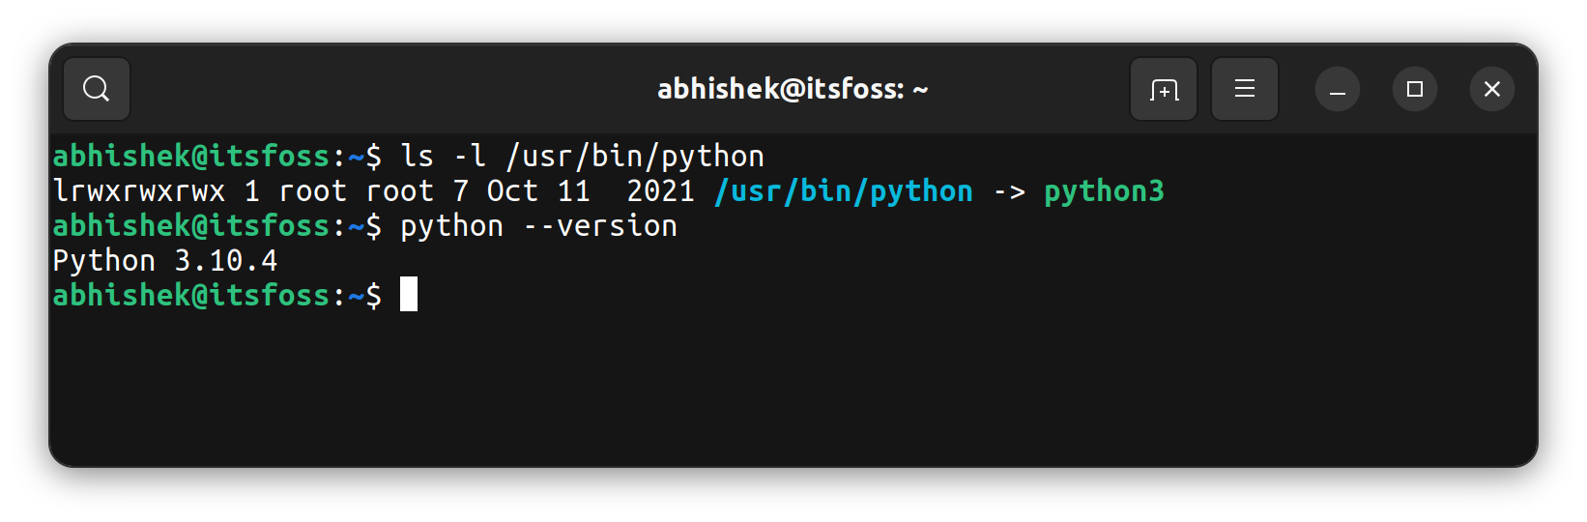This screenshot has height=522, width=1587.
Task: Click the typed 'ls -l /usr/bin/python' command
Action: coord(583,157)
